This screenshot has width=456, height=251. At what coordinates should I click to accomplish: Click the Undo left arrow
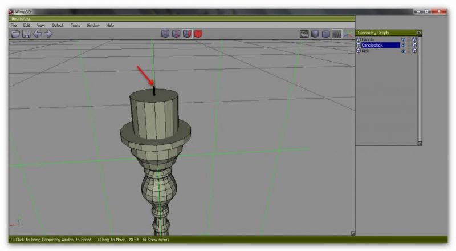(x=37, y=34)
